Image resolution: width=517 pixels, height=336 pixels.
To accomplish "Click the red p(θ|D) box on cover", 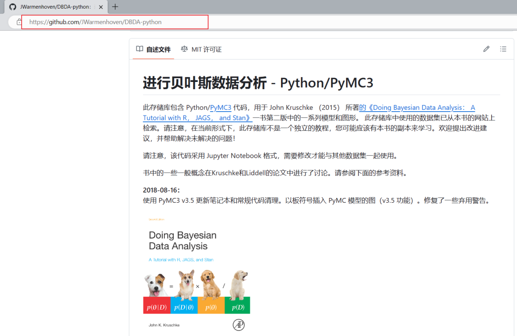I will click(x=157, y=305).
